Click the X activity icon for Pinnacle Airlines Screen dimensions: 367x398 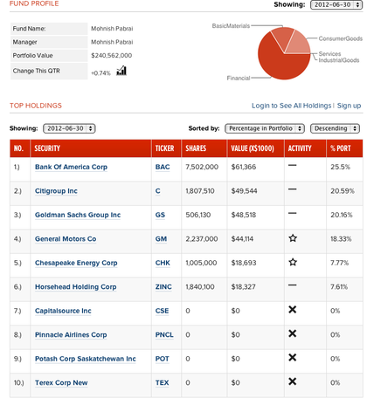coord(293,333)
